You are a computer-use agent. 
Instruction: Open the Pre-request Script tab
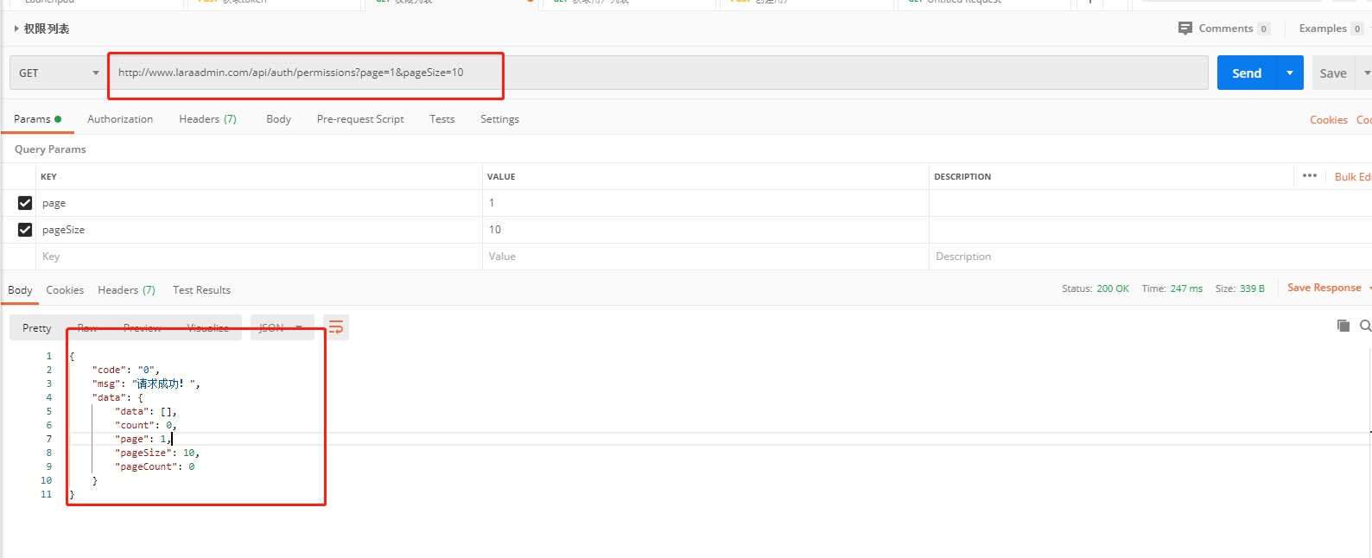(360, 119)
